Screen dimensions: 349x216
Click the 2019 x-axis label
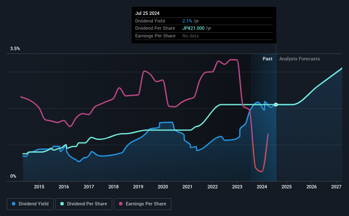[138, 187]
